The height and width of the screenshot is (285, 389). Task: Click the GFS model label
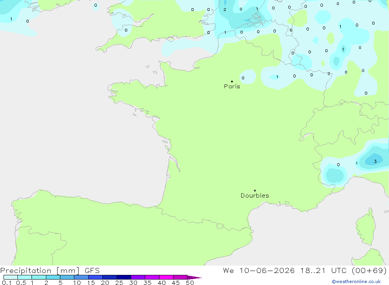(x=92, y=270)
